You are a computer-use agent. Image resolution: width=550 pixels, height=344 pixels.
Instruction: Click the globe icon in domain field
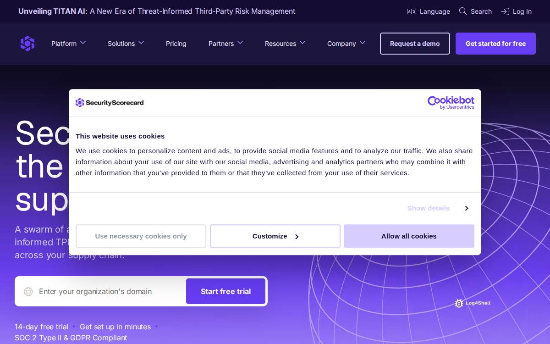[28, 292]
